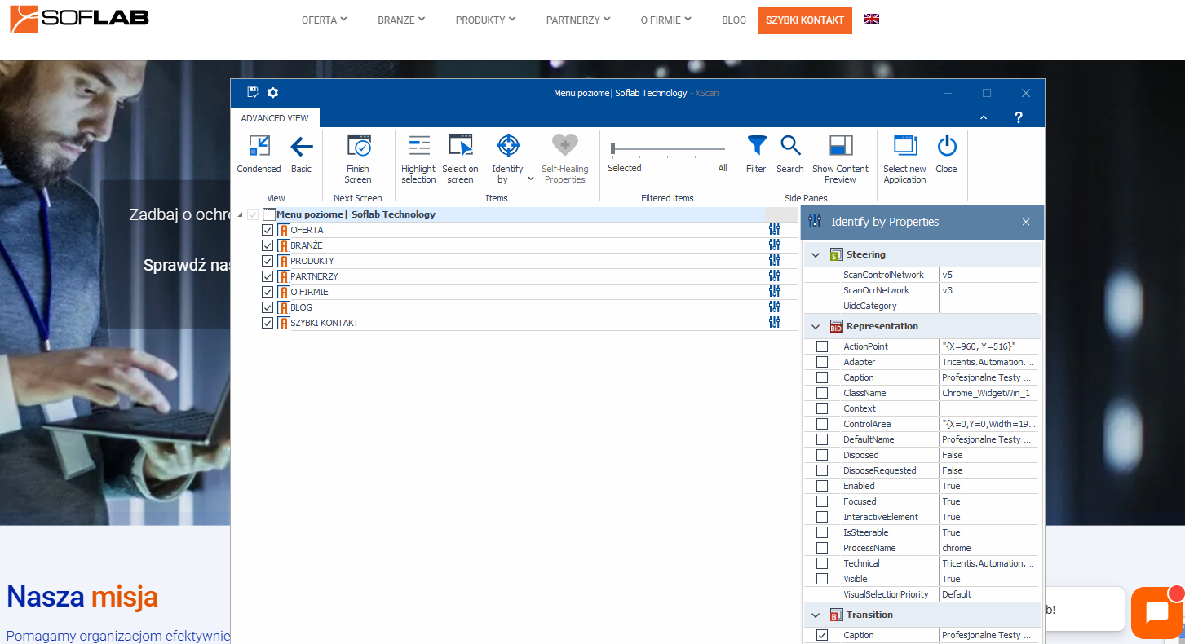Uncheck the PARTNERZY tree item checkbox

click(268, 276)
